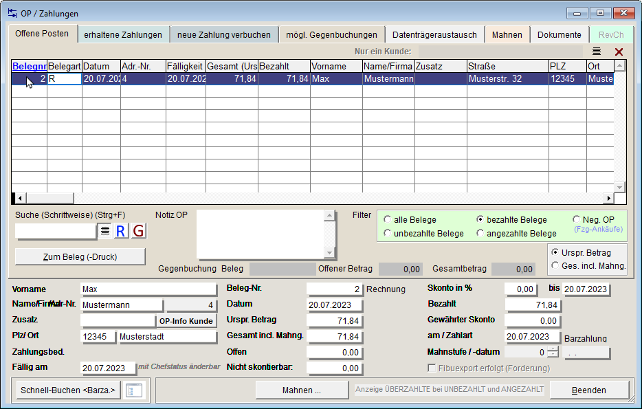Click the OP / Zahlungen window title icon
This screenshot has width=642, height=409.
point(12,13)
